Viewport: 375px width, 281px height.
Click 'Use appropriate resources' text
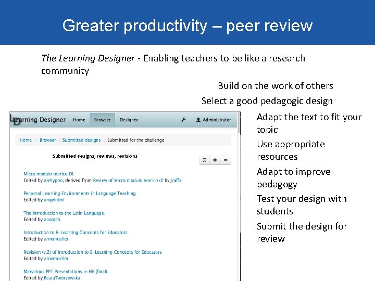click(x=291, y=150)
